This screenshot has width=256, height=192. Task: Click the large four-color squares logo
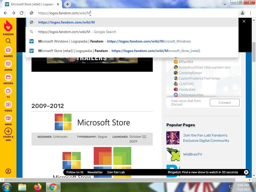tap(112, 162)
